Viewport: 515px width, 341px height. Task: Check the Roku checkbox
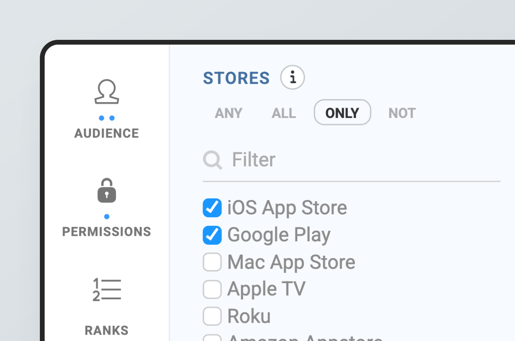pos(212,316)
